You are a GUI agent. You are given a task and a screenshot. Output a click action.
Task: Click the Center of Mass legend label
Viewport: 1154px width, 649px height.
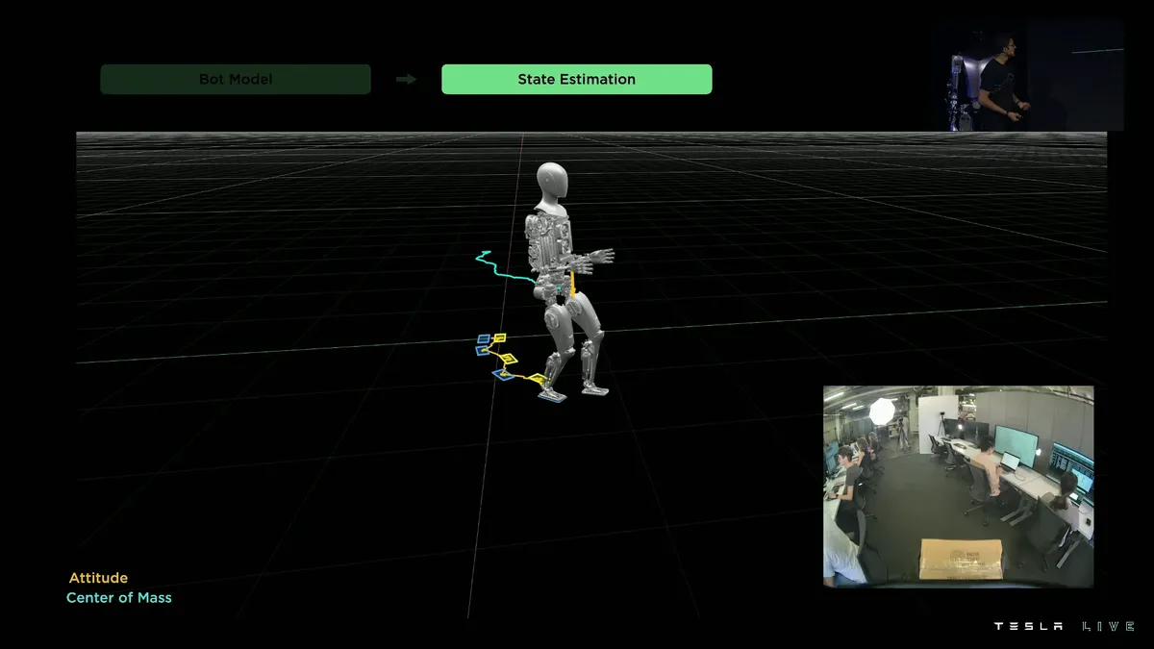click(119, 598)
